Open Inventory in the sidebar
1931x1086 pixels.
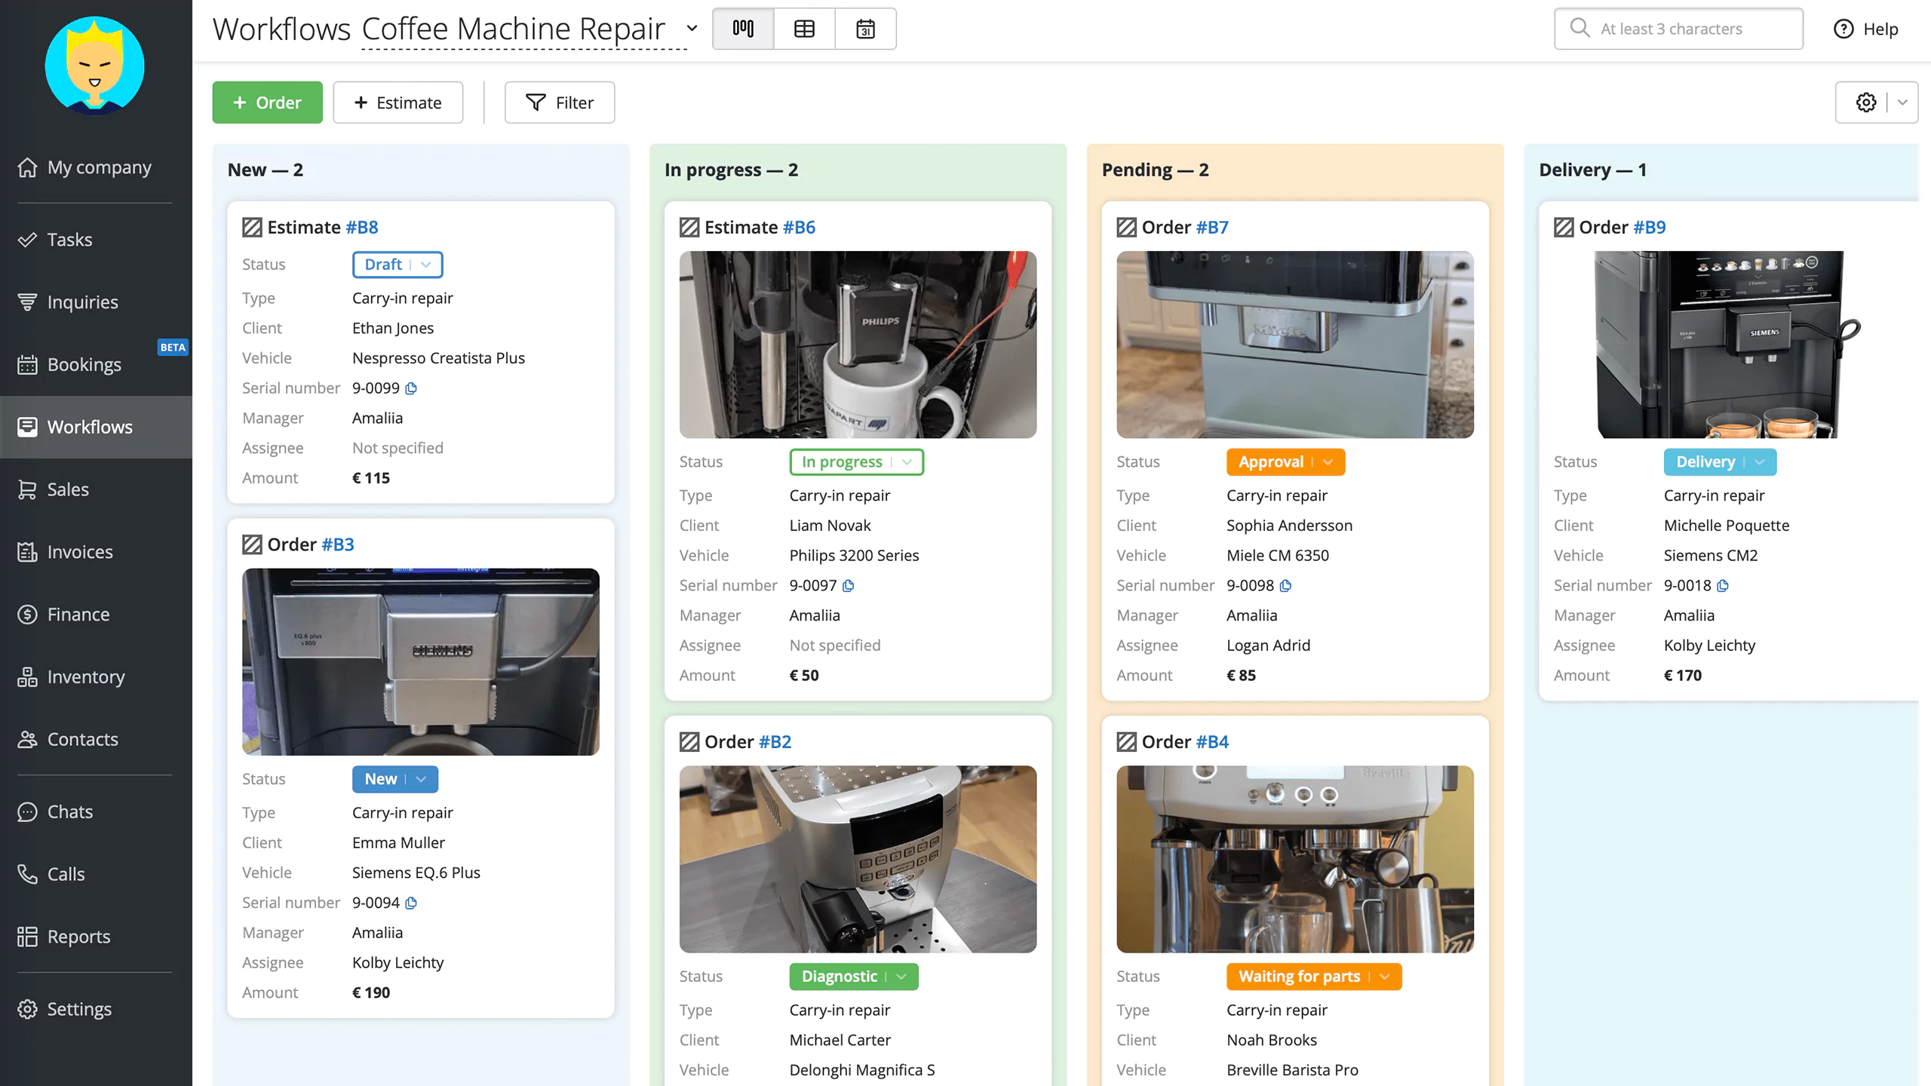pos(86,676)
